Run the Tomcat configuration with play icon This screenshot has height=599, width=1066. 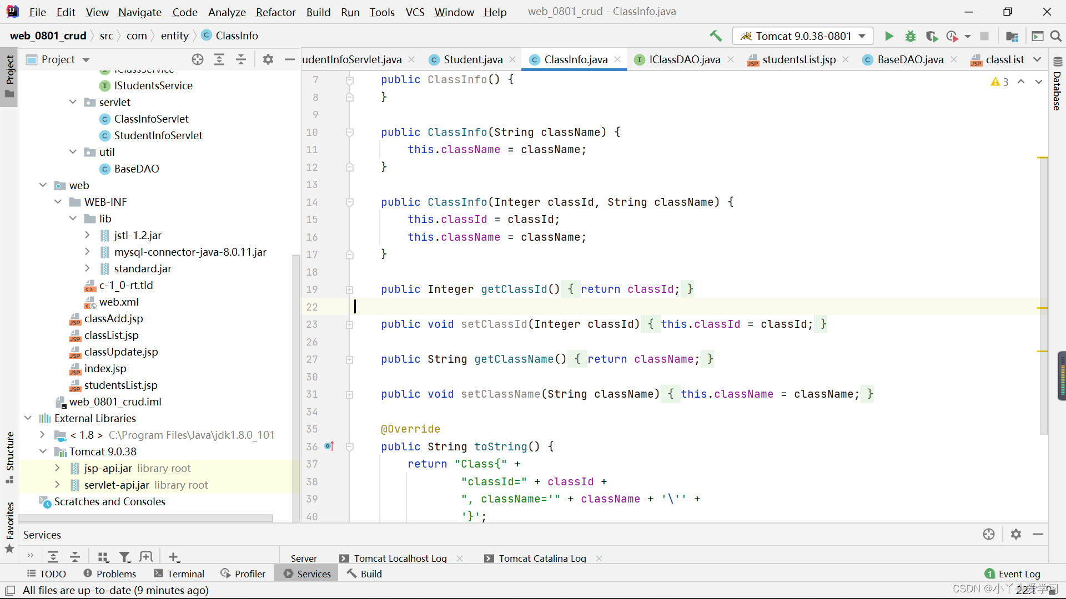pos(889,36)
